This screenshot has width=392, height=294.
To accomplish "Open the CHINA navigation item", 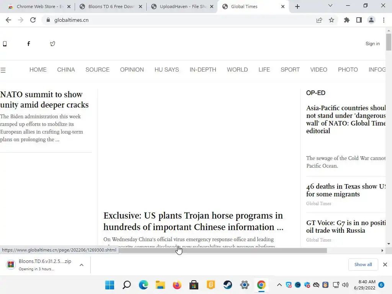I will (66, 70).
